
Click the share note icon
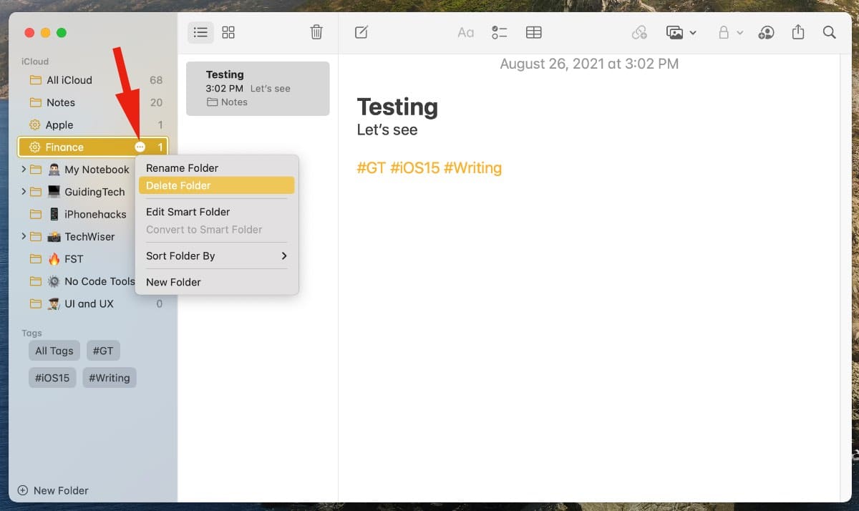[798, 32]
